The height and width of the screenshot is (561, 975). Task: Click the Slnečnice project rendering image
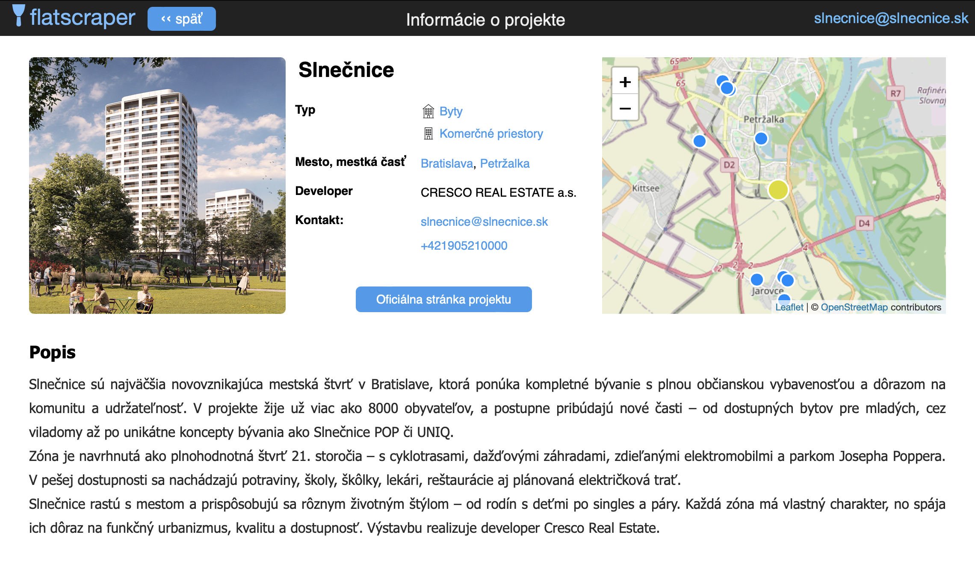coord(157,186)
